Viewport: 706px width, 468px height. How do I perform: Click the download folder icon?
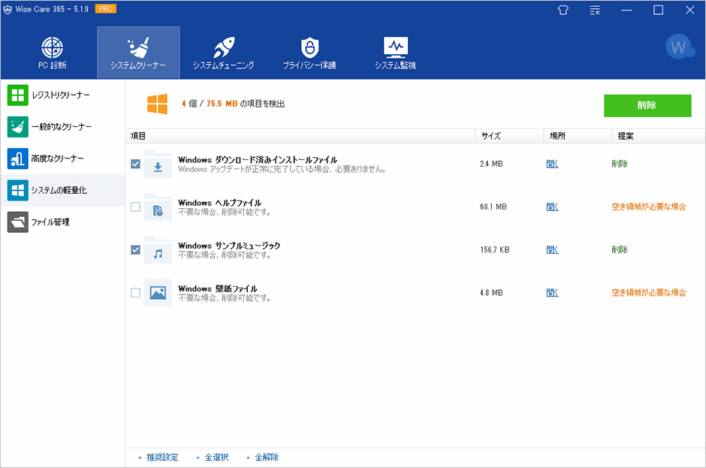[x=158, y=164]
